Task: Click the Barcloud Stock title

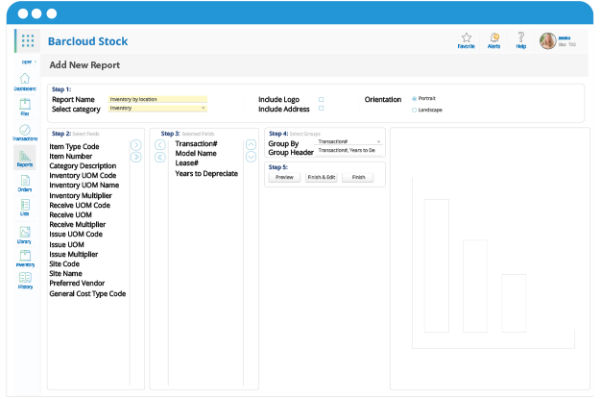Action: click(87, 41)
